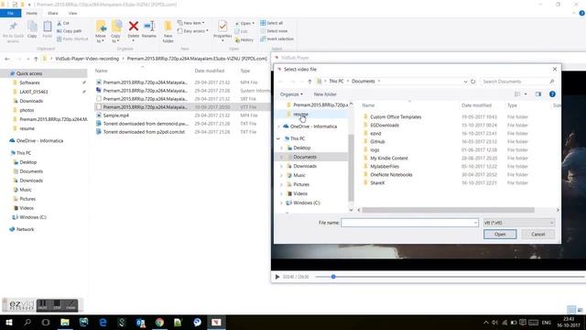Select OneNote Notebooks folder

tap(391, 175)
